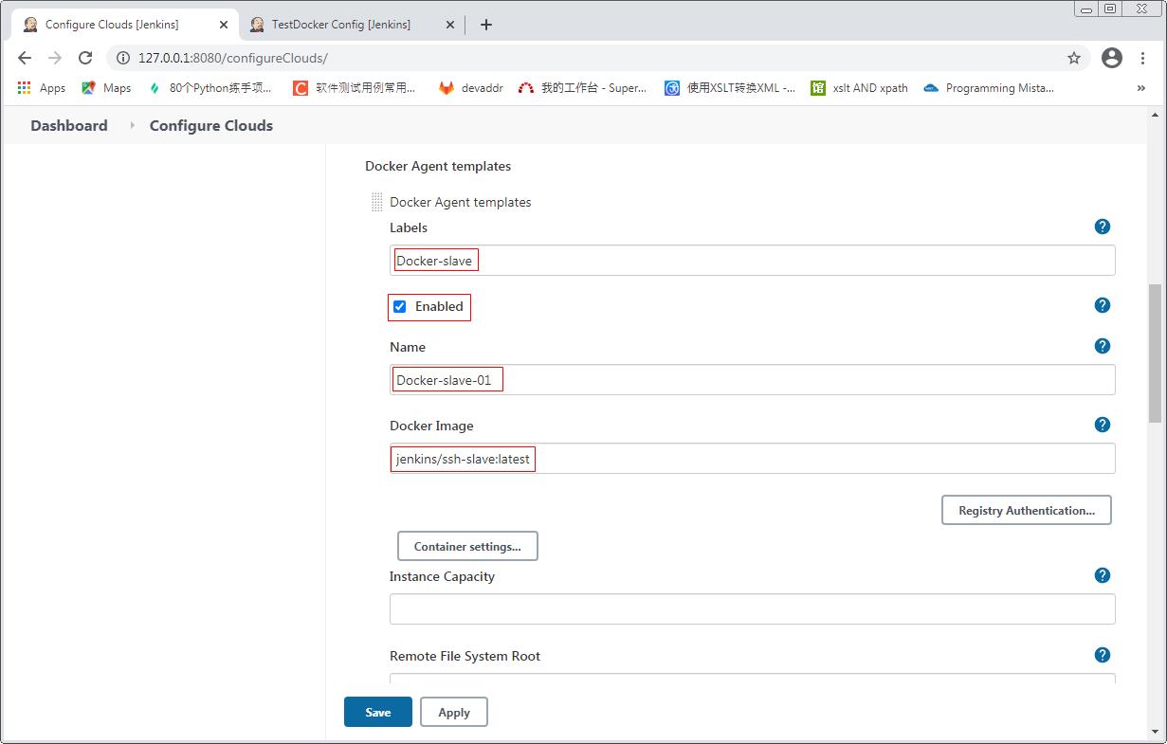Open Apps bookmark shortcut
Screen dimensions: 1167x744
[x=42, y=88]
